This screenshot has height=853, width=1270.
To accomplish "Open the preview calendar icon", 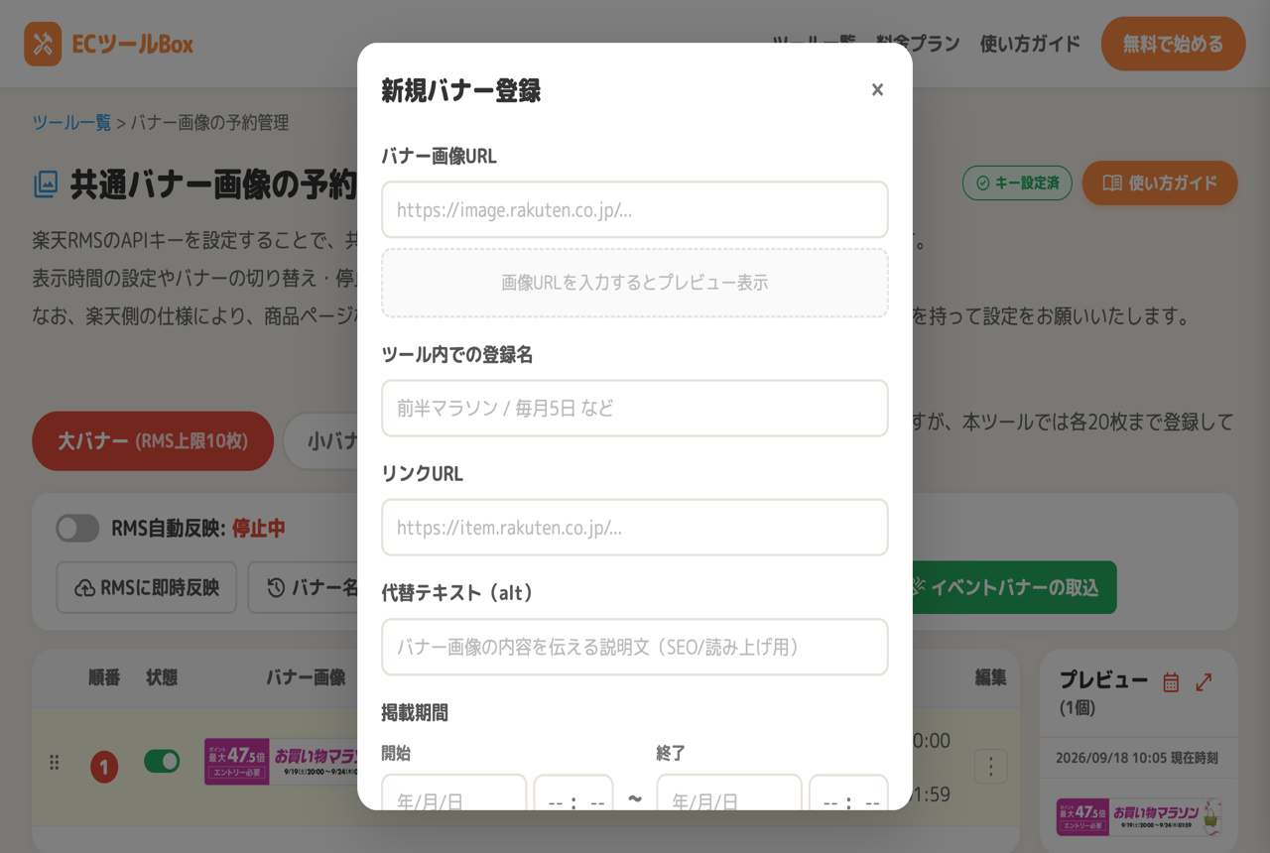I will click(1171, 682).
